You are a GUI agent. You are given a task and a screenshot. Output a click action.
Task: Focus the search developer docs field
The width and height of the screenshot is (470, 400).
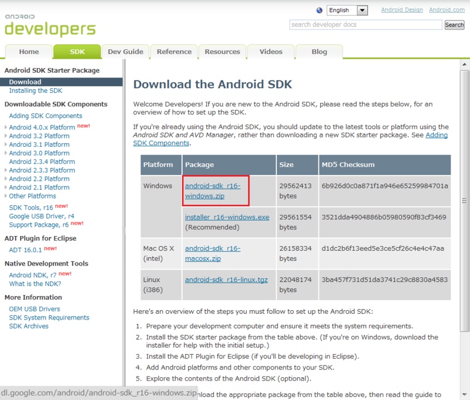[x=365, y=25]
